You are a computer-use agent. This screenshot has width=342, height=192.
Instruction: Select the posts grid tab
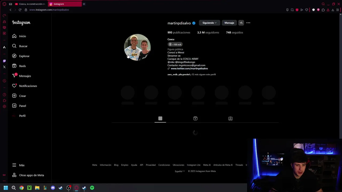coord(160,118)
